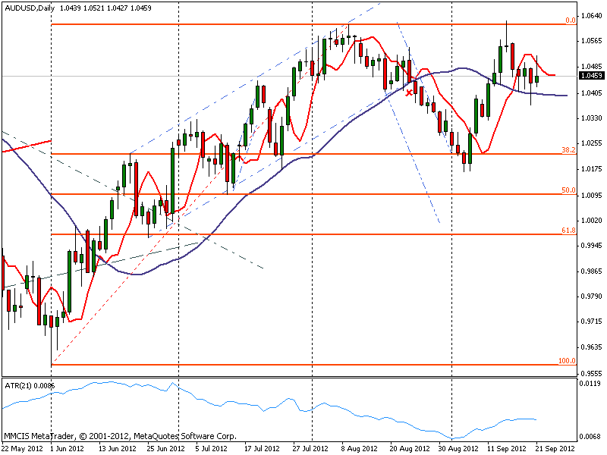
Task: Click the 0.9790 price axis label
Action: [592, 297]
